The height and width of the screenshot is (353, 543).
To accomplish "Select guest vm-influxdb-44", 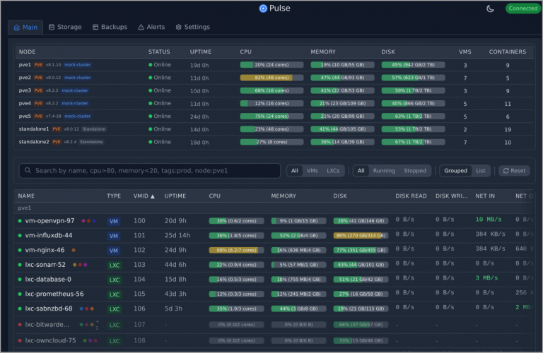I will tap(49, 235).
